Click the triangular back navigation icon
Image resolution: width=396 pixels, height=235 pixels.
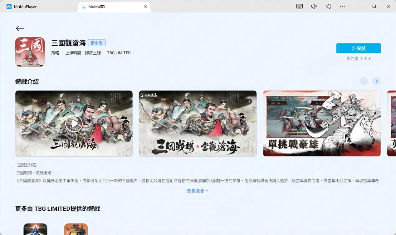pyautogui.click(x=328, y=6)
